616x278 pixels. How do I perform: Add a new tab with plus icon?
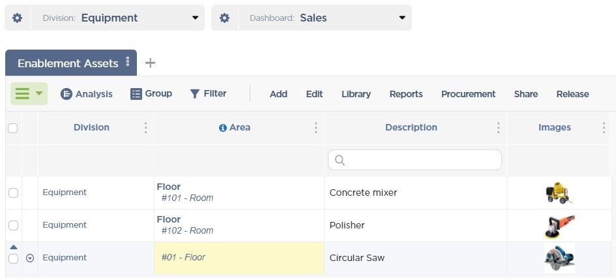point(151,63)
